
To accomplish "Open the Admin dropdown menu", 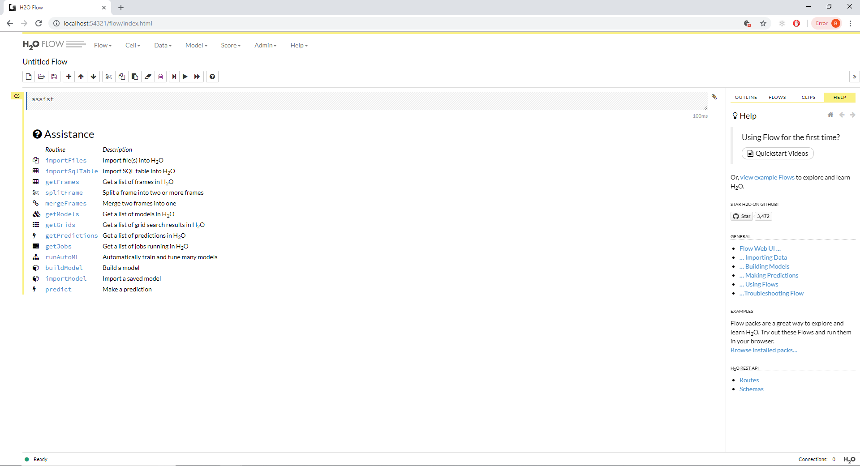I will coord(265,45).
